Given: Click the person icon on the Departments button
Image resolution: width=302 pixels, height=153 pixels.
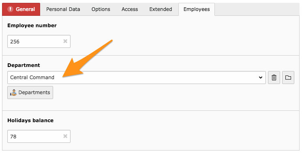Looking at the screenshot, I should point(13,93).
